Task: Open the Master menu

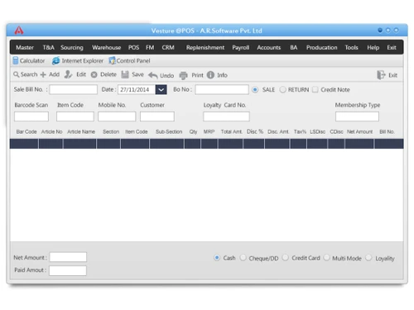Action: (25, 47)
